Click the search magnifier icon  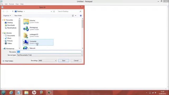pyautogui.click(x=80, y=11)
